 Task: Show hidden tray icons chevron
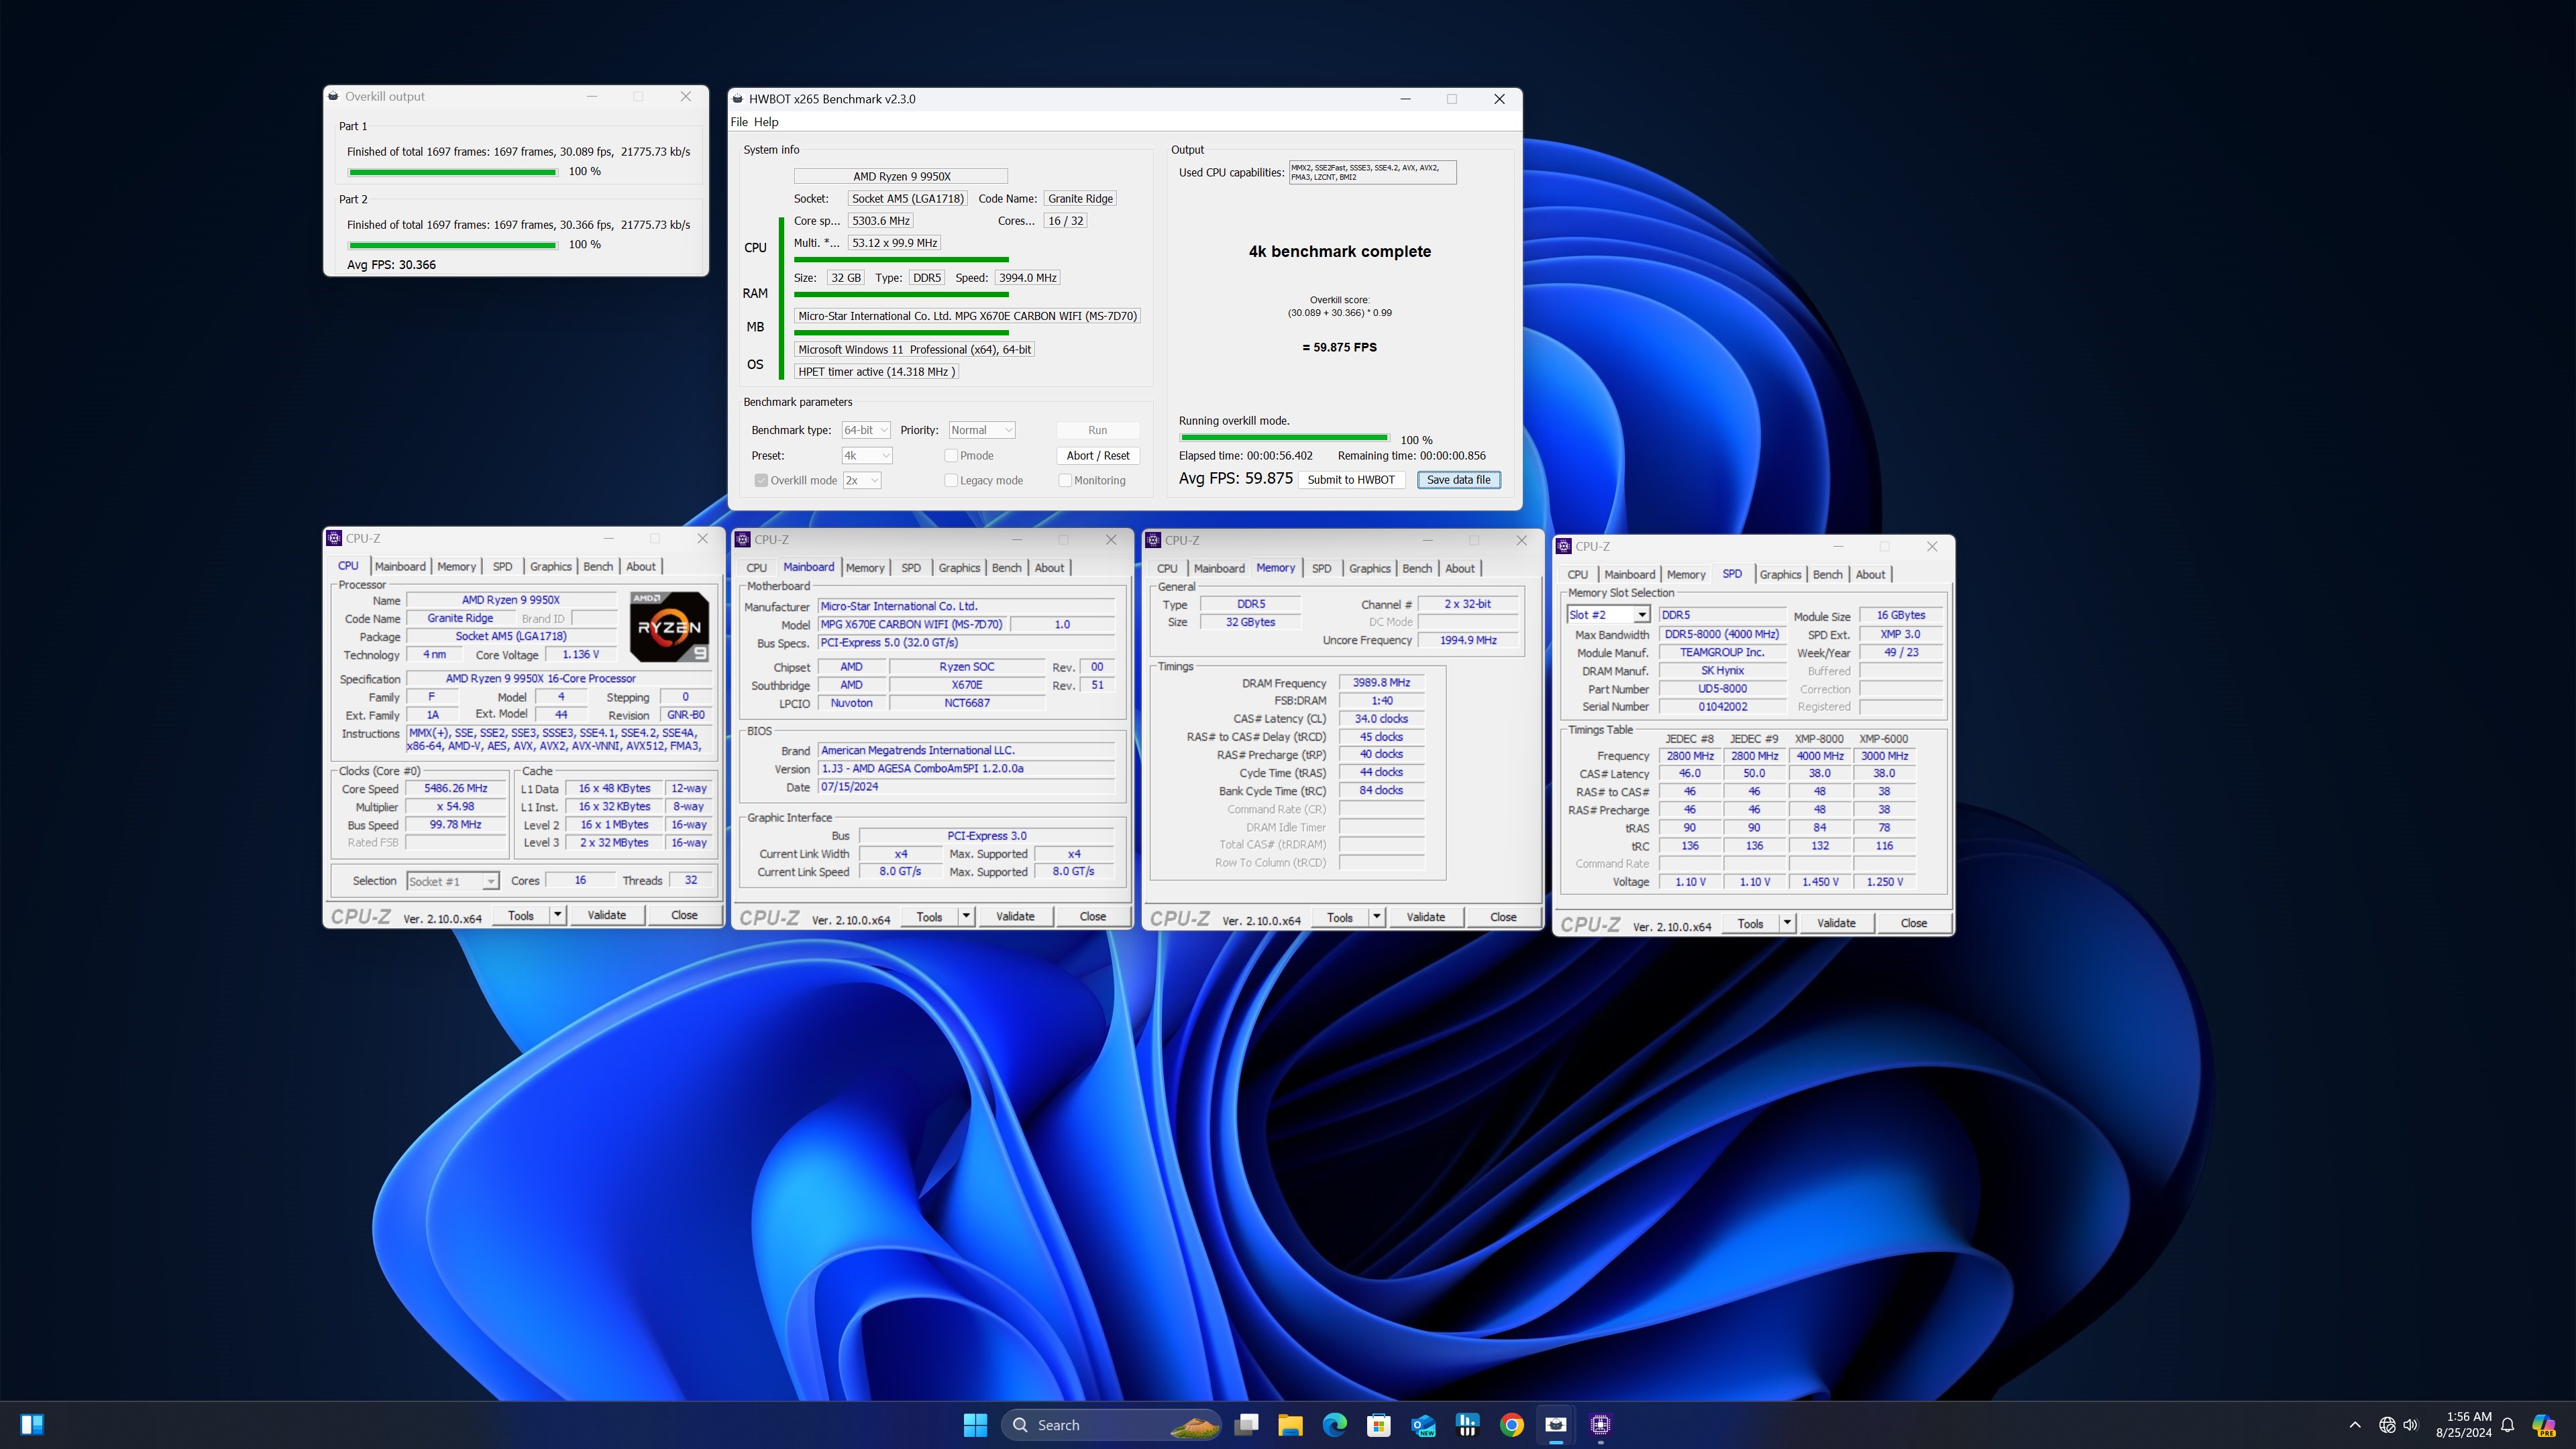(x=2355, y=1425)
